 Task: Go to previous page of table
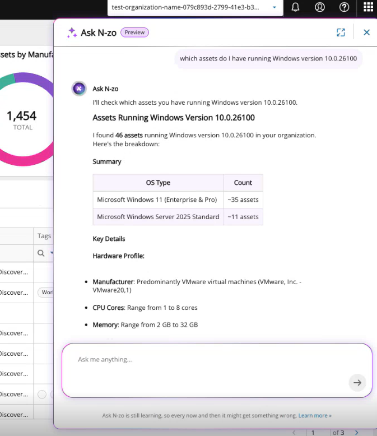click(294, 433)
